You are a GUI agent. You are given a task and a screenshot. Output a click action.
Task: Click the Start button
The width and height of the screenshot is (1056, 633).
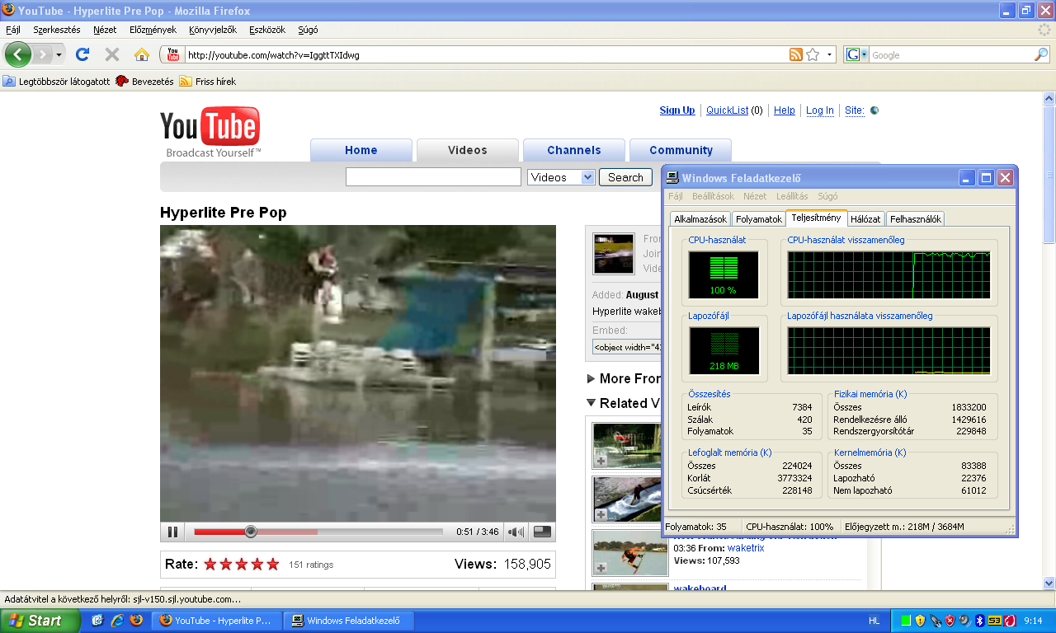pos(40,621)
